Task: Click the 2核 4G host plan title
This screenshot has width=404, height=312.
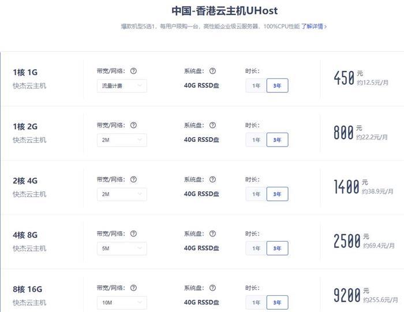Action: coord(25,181)
